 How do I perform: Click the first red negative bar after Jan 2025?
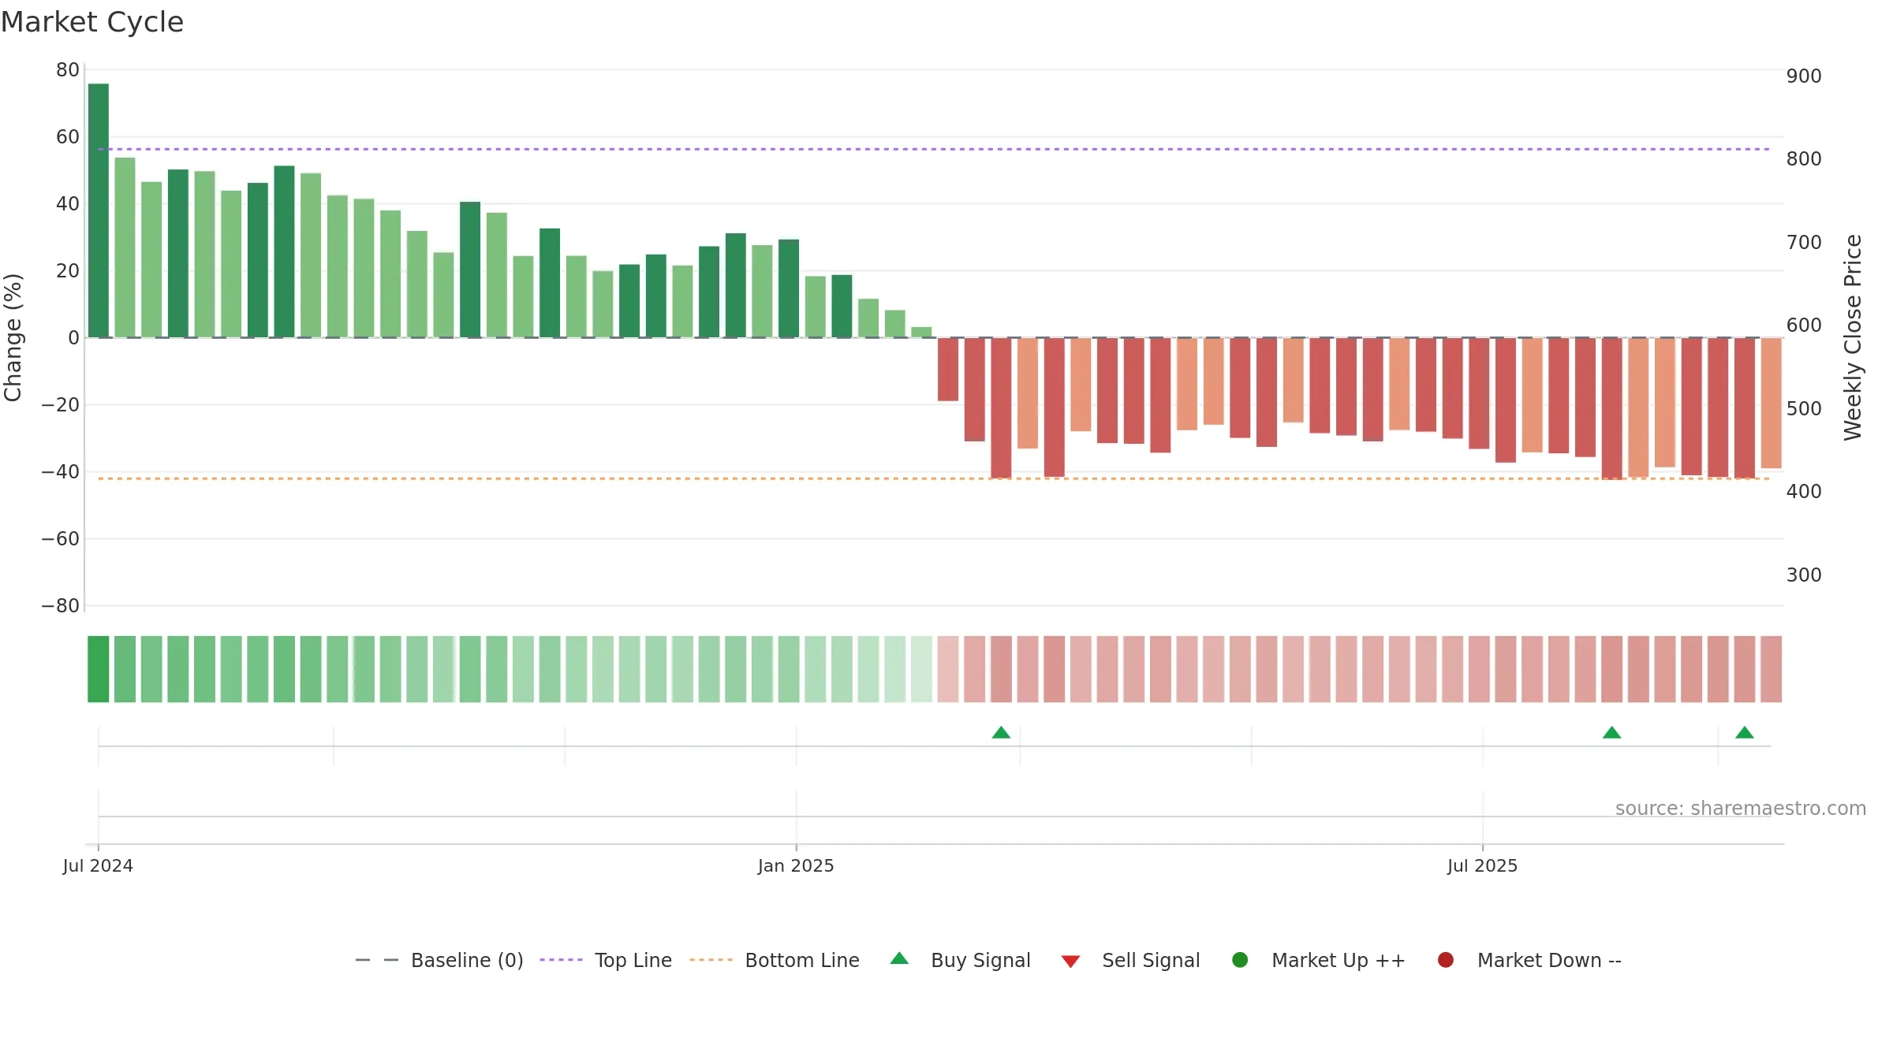pos(948,370)
